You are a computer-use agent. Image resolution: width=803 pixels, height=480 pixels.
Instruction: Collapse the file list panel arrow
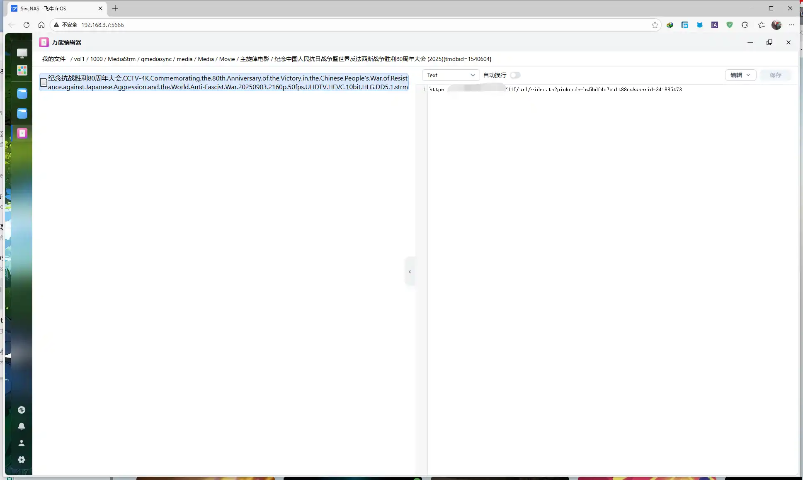point(410,272)
